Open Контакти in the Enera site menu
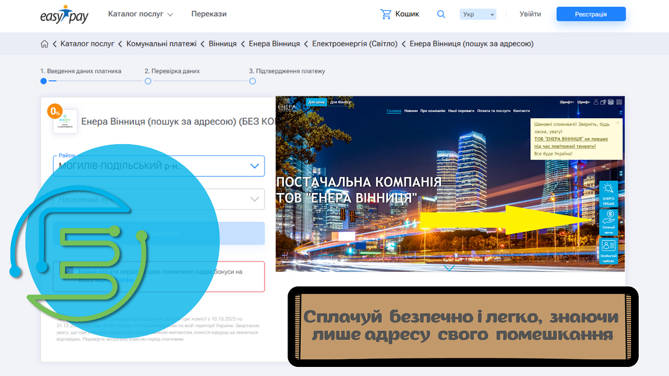 [x=521, y=111]
